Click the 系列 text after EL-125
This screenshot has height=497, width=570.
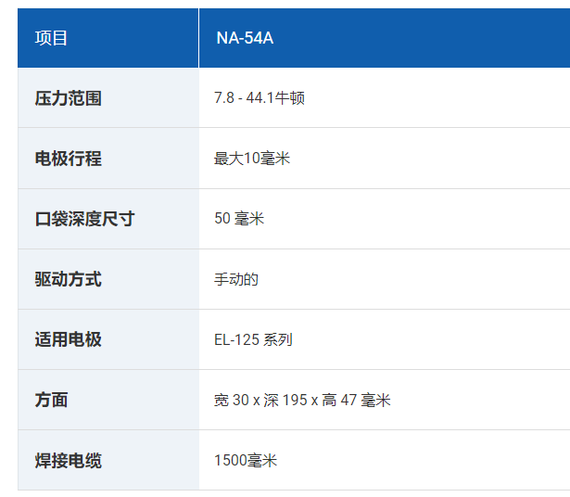[x=278, y=339]
